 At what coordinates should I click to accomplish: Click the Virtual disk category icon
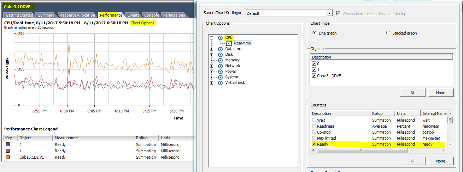221,83
